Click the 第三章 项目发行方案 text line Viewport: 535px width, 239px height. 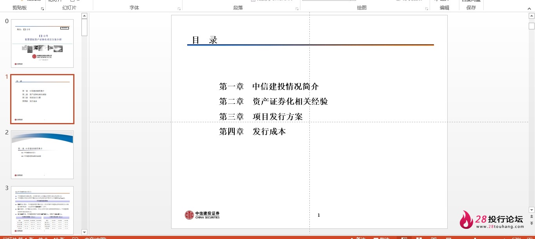[x=261, y=116]
